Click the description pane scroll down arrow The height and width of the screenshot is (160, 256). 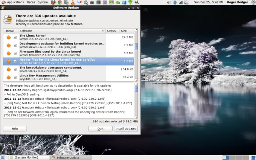click(x=136, y=117)
